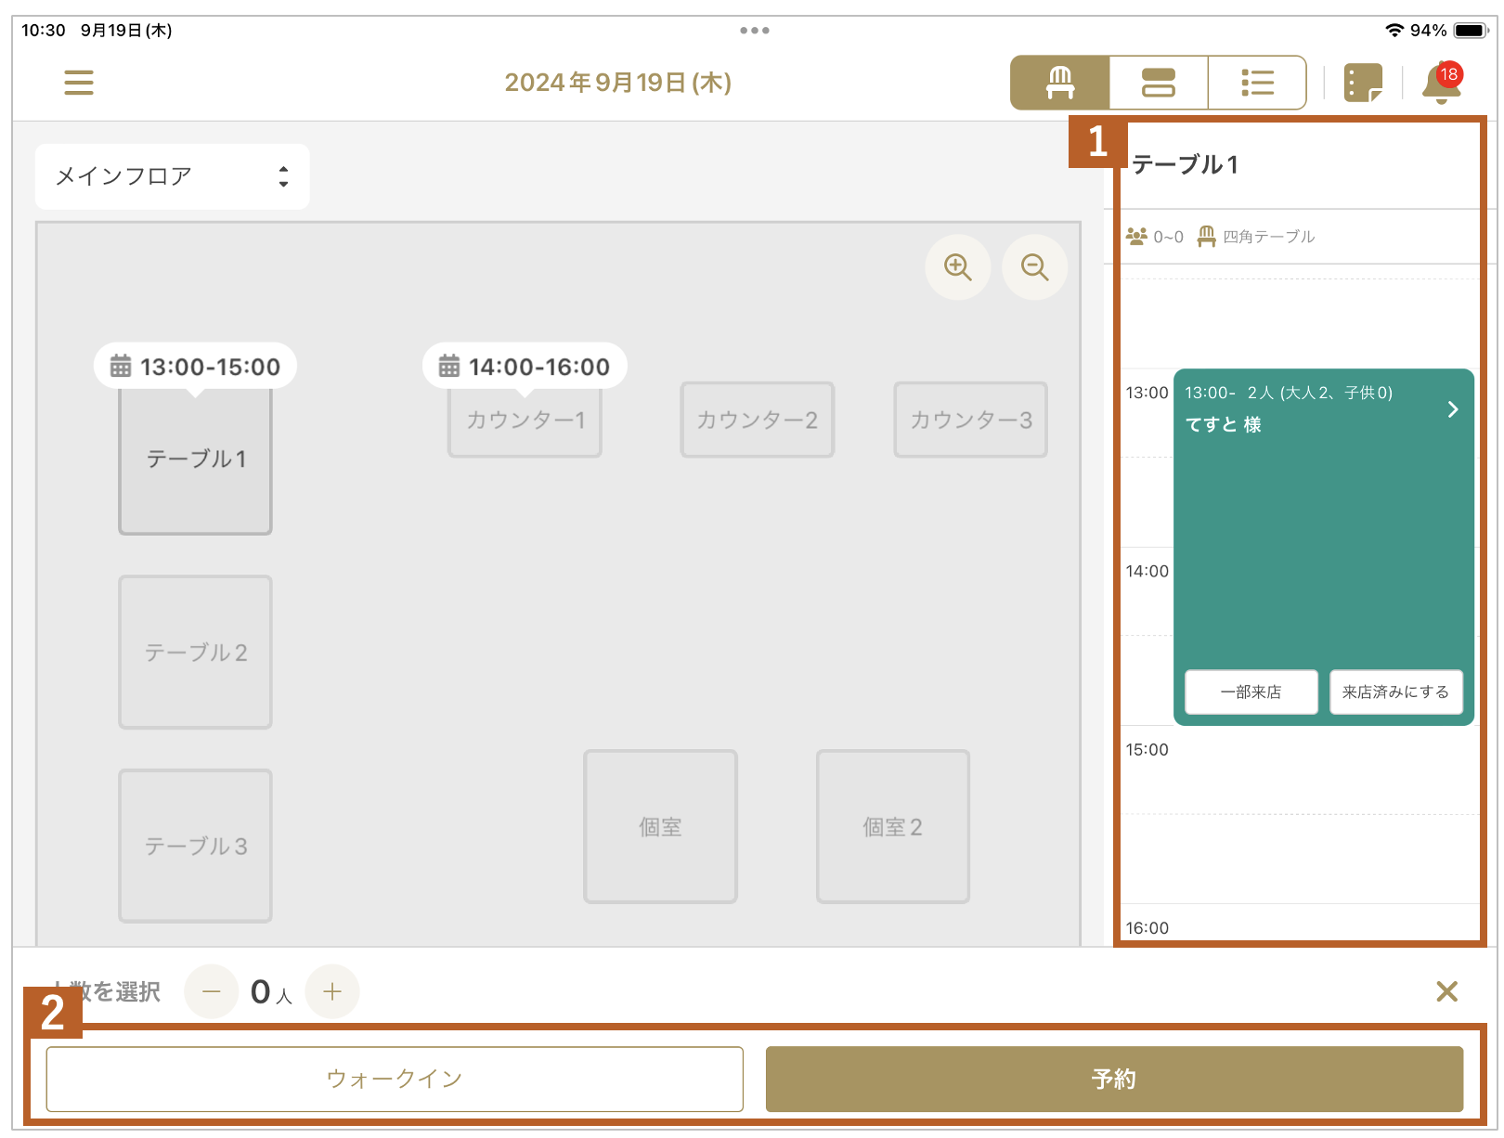The image size is (1504, 1138).
Task: Close the bottom selection panel
Action: 1446,991
